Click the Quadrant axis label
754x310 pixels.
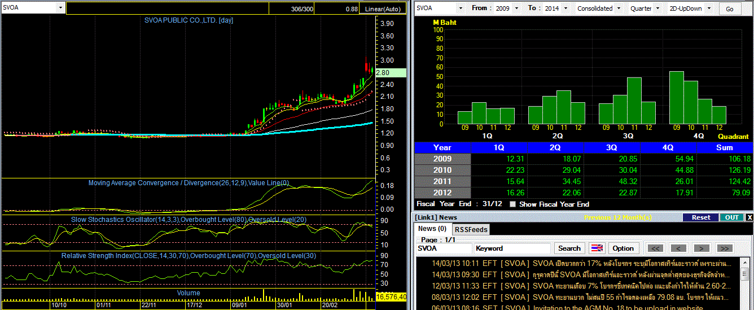733,137
